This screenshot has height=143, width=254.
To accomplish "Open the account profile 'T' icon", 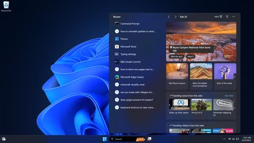I will pyautogui.click(x=227, y=17).
